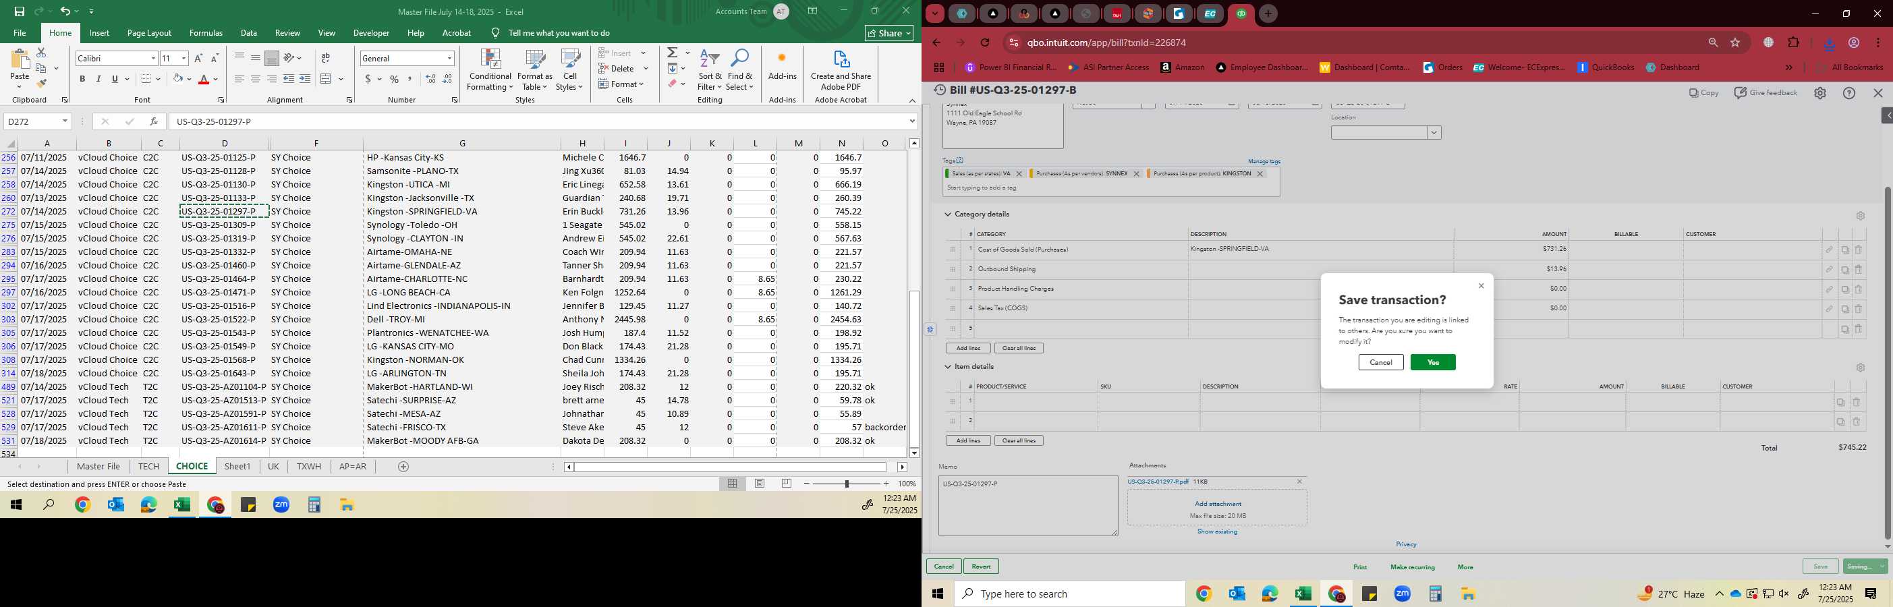Collapse the Category details section
This screenshot has width=1893, height=607.
coord(948,214)
